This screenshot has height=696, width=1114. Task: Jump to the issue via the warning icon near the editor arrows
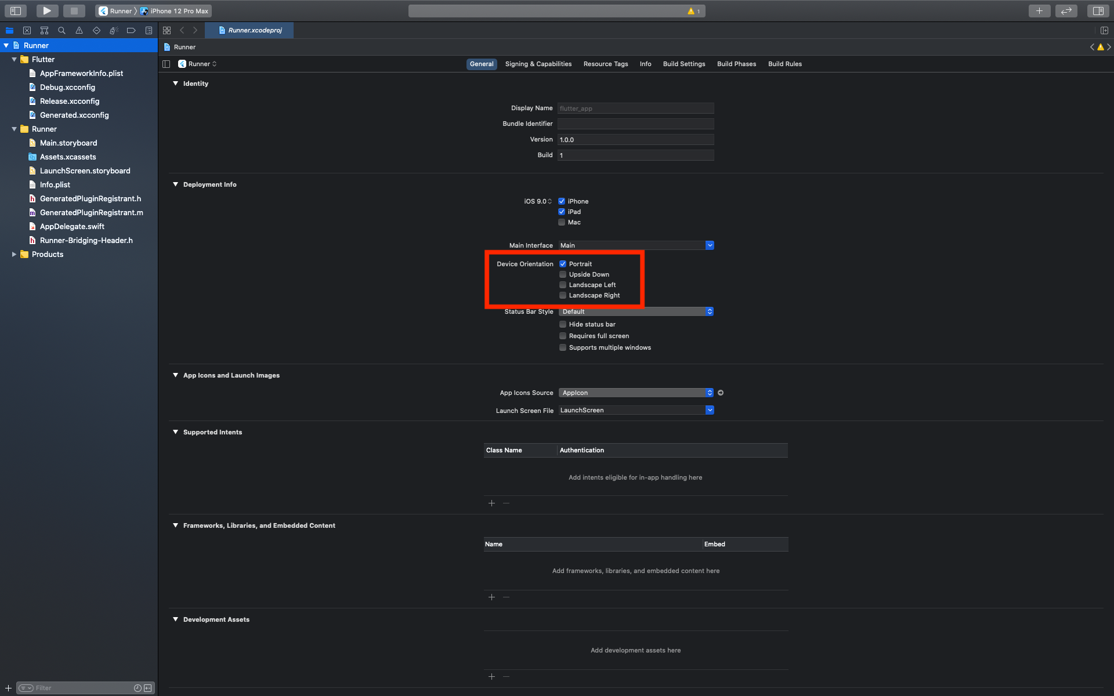tap(1101, 47)
